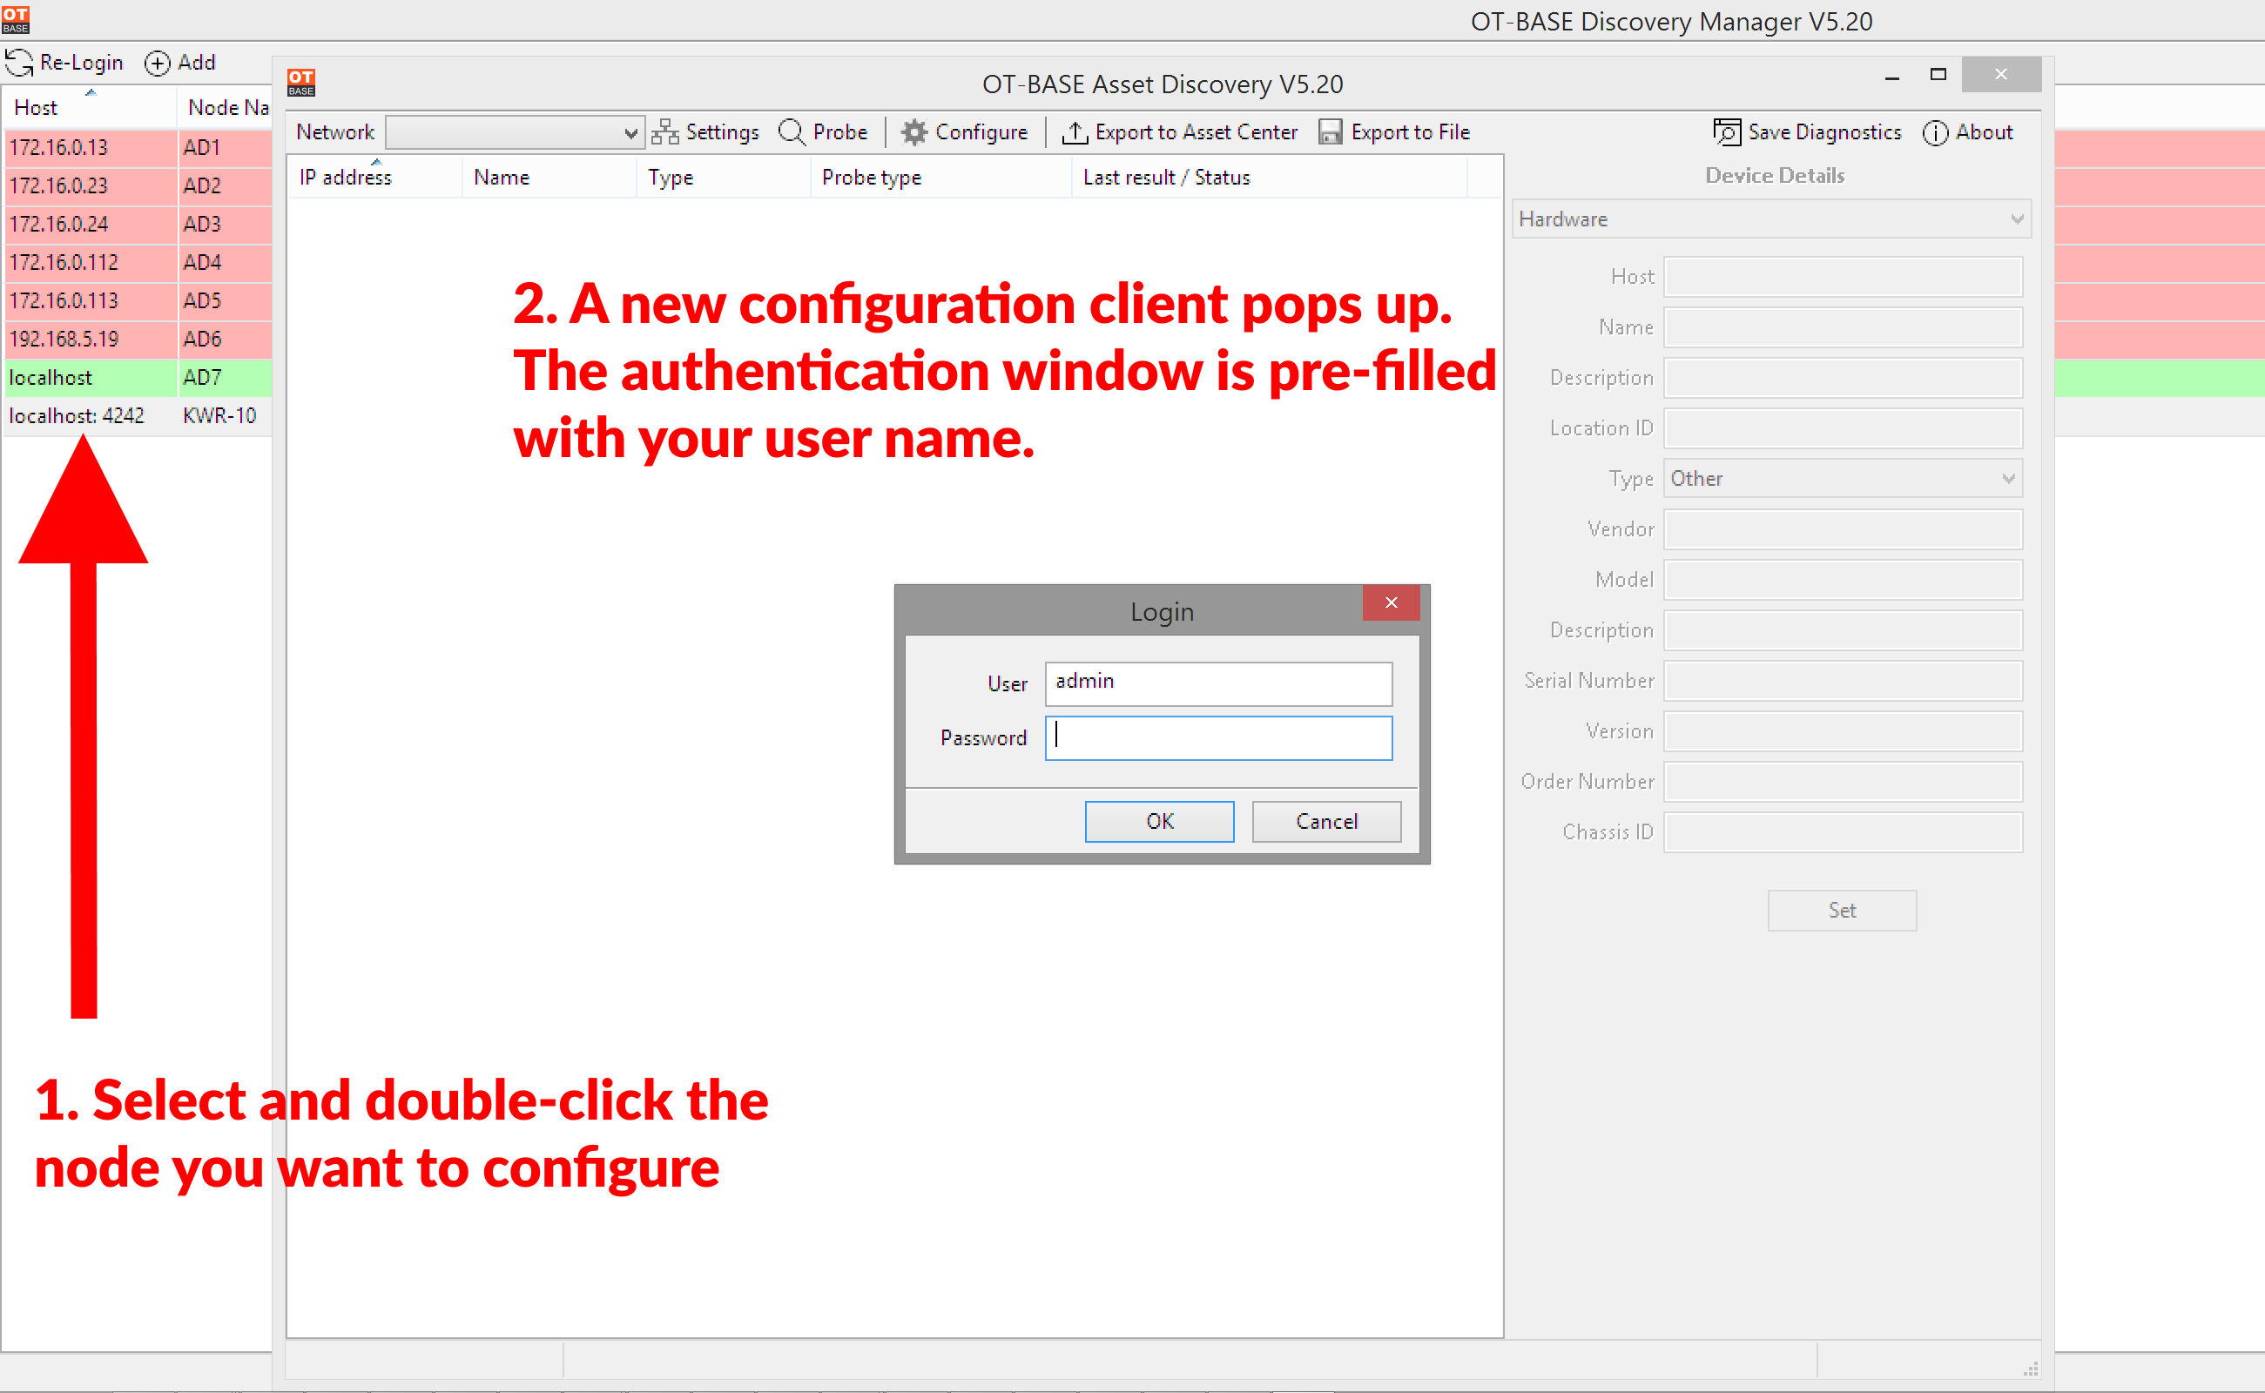Click the Type column header
This screenshot has width=2265, height=1393.
coord(723,177)
